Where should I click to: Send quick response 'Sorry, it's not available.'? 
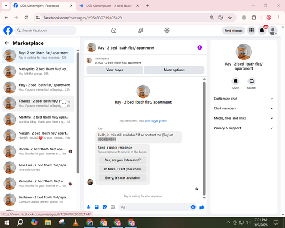123,178
